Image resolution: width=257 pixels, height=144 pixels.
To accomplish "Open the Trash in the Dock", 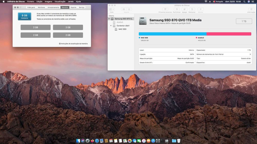I will pos(179,141).
